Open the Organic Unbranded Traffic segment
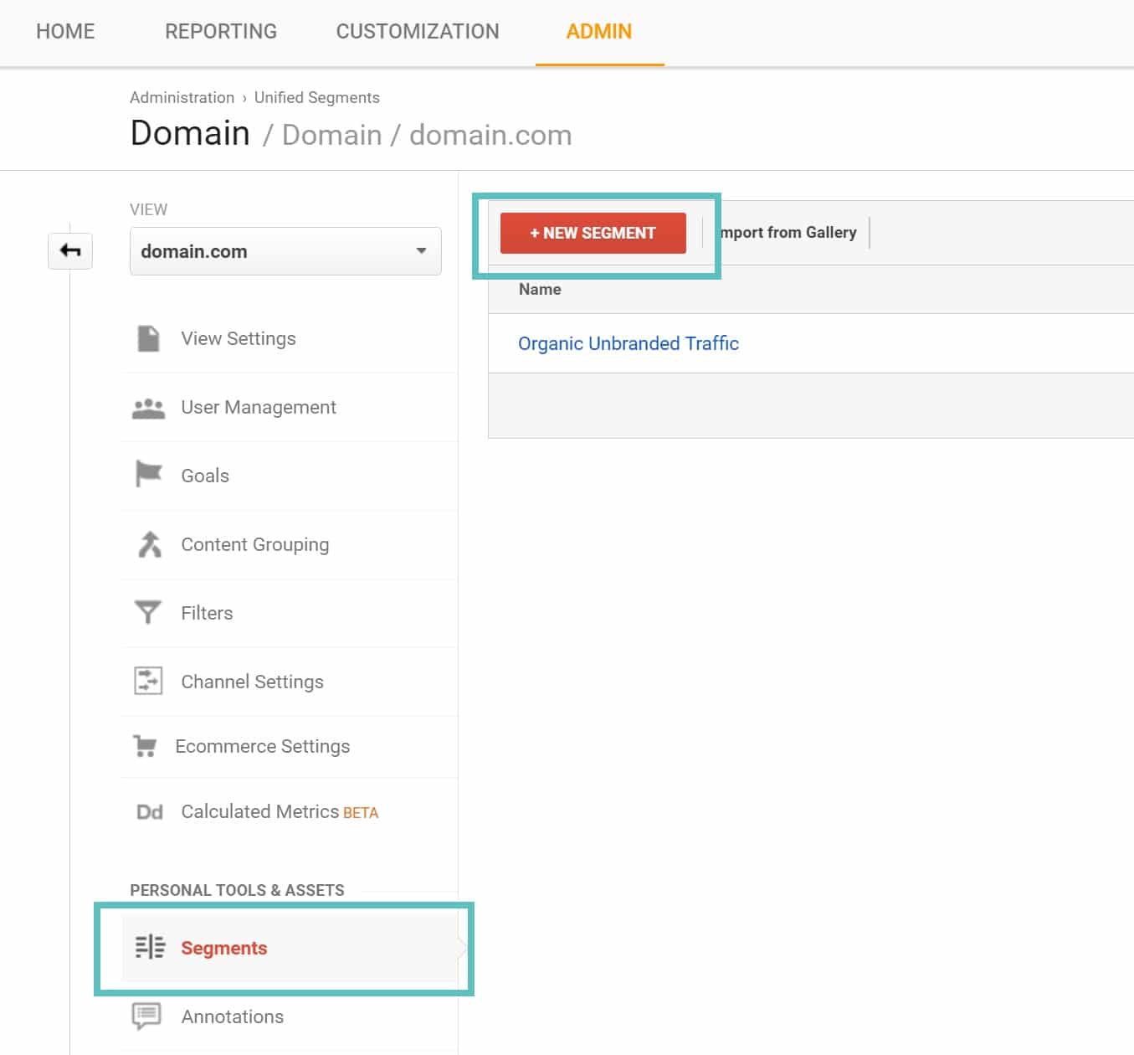Image resolution: width=1134 pixels, height=1055 pixels. point(628,343)
